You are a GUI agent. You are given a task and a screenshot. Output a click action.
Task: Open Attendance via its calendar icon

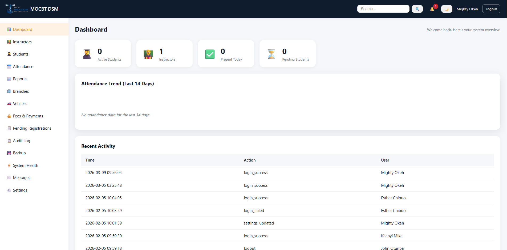coord(9,66)
